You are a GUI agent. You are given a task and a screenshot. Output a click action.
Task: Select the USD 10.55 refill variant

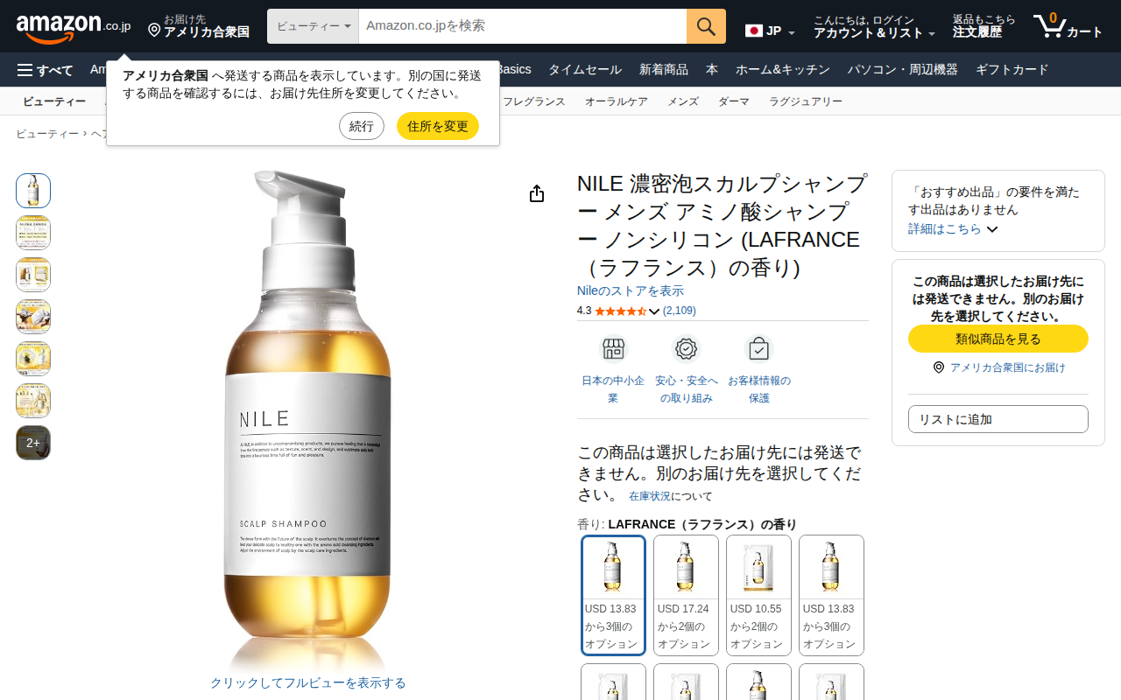[x=758, y=595]
